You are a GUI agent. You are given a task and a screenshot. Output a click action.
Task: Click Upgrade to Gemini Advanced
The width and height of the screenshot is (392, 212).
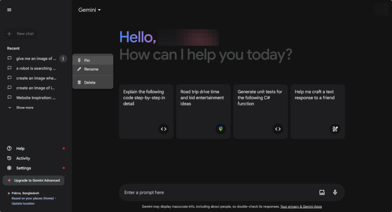[x=34, y=180]
